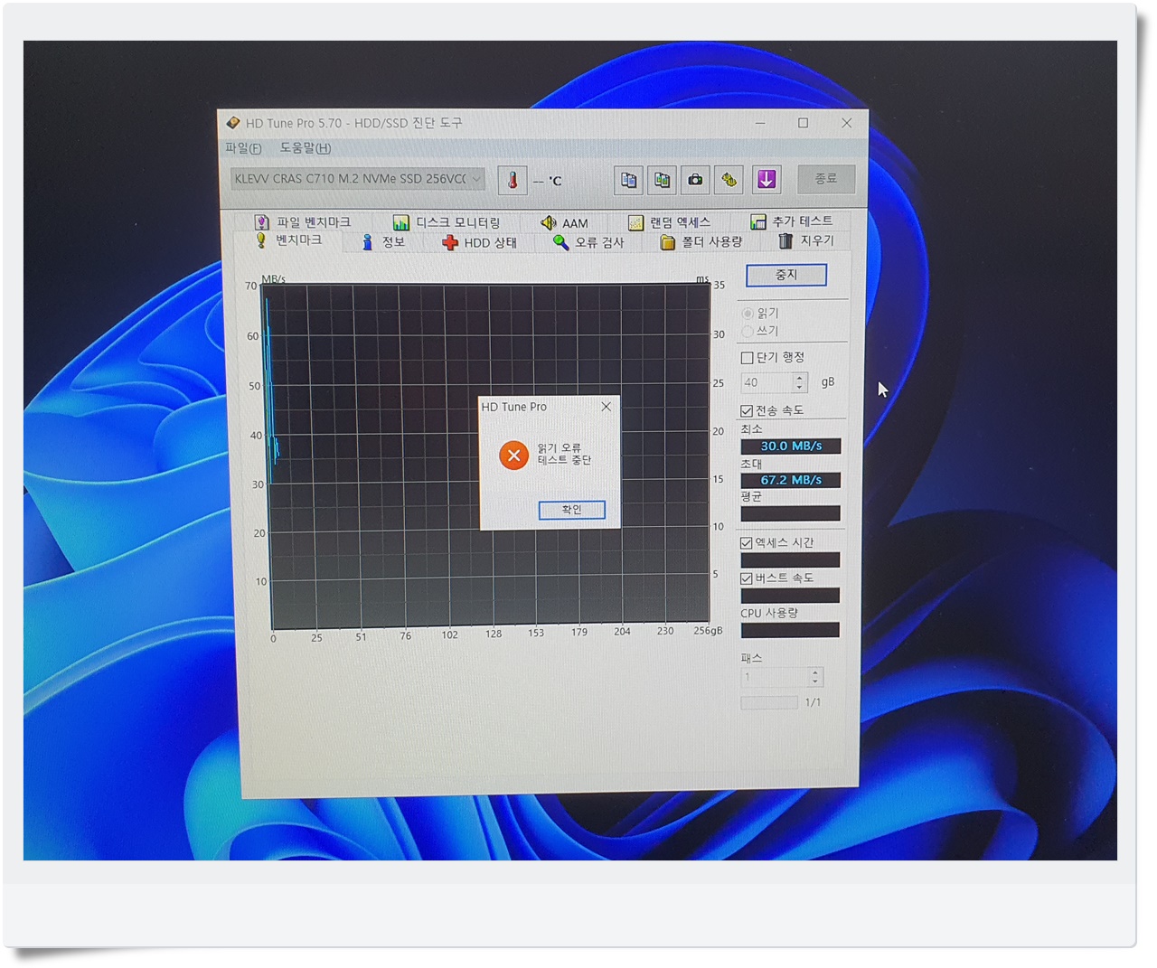This screenshot has width=1157, height=968.
Task: Open the 추가 테스트 tab
Action: click(x=792, y=221)
